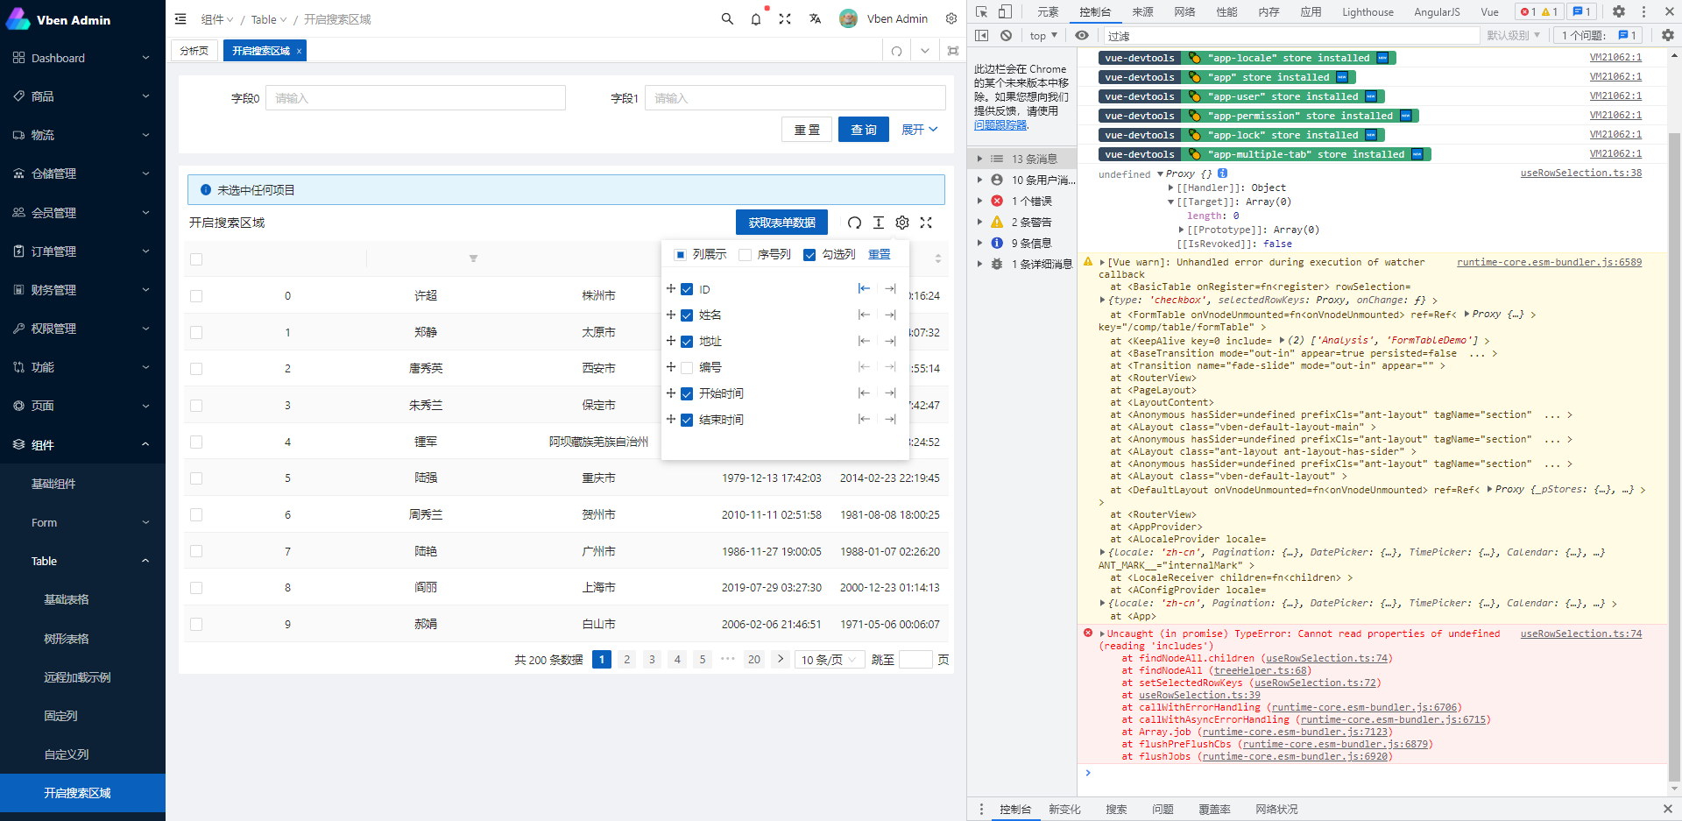Change page size via 10条/页 dropdown
Image resolution: width=1682 pixels, height=821 pixels.
(829, 659)
